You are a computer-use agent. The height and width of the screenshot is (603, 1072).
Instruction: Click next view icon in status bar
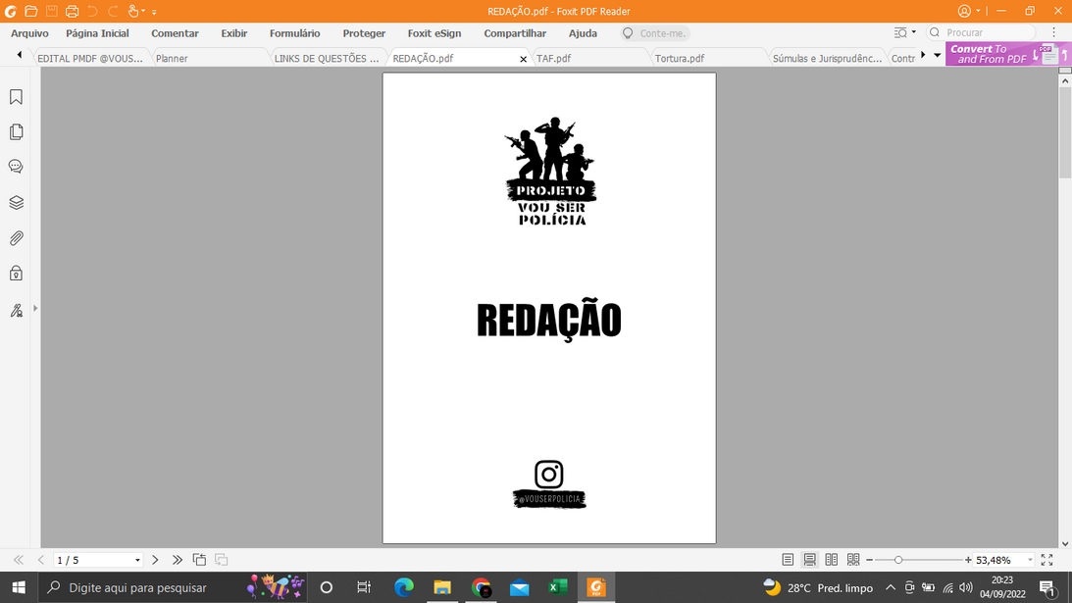pos(222,560)
